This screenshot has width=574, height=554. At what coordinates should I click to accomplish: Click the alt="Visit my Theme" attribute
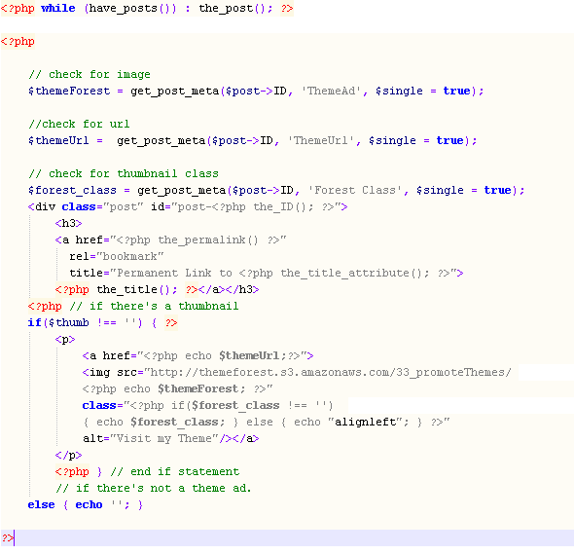click(151, 438)
